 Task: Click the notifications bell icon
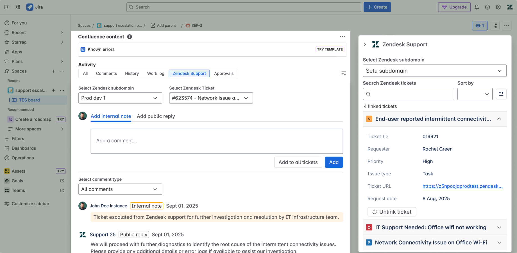(477, 7)
